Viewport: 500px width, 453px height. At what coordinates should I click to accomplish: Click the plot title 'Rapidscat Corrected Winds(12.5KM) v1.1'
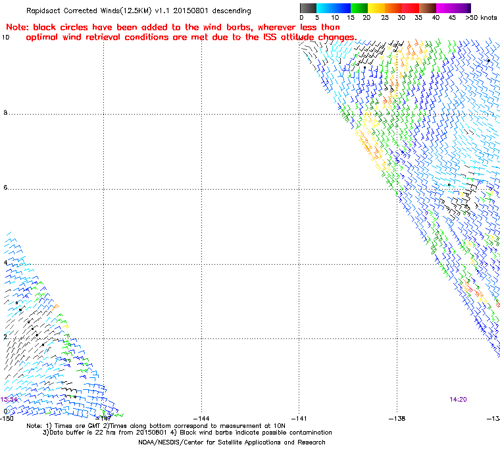click(x=98, y=11)
